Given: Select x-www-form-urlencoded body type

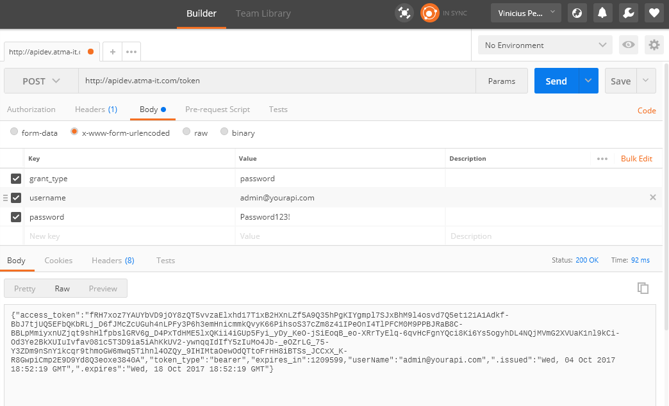Looking at the screenshot, I should tap(74, 131).
